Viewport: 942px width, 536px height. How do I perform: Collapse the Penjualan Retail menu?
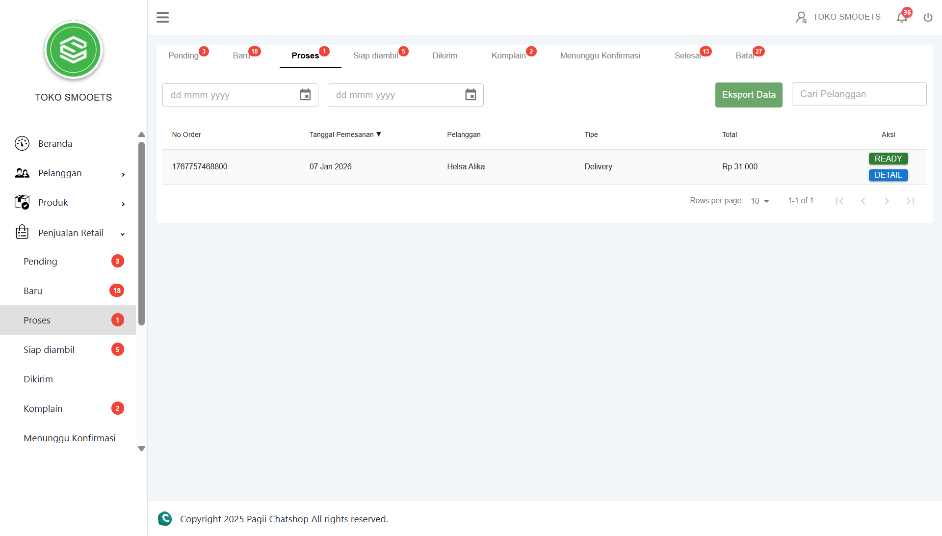123,234
